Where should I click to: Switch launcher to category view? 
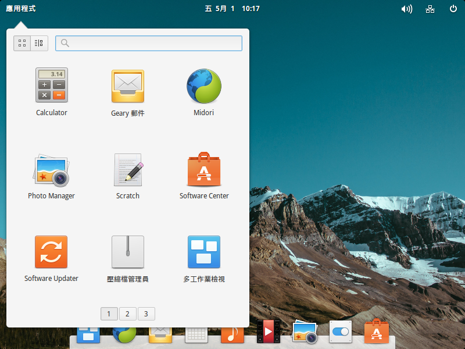[x=39, y=43]
